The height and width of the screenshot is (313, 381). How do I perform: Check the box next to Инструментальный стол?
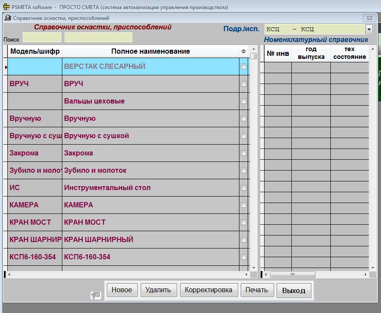tap(243, 188)
